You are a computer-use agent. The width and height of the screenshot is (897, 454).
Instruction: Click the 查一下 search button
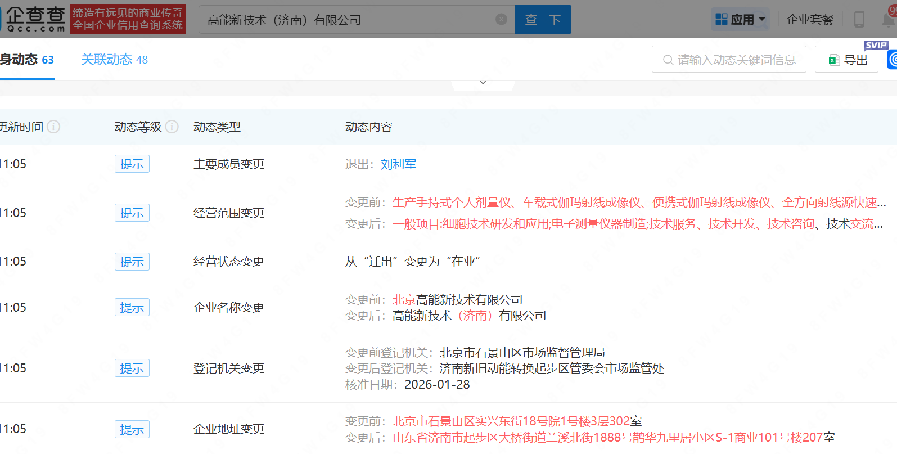click(x=543, y=20)
